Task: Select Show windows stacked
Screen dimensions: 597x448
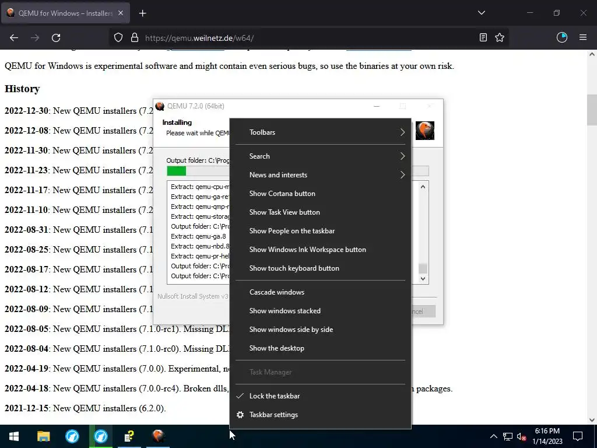Action: tap(320, 311)
